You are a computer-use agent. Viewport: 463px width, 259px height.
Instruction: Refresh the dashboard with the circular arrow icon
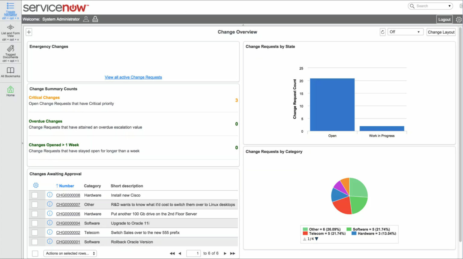tap(382, 32)
